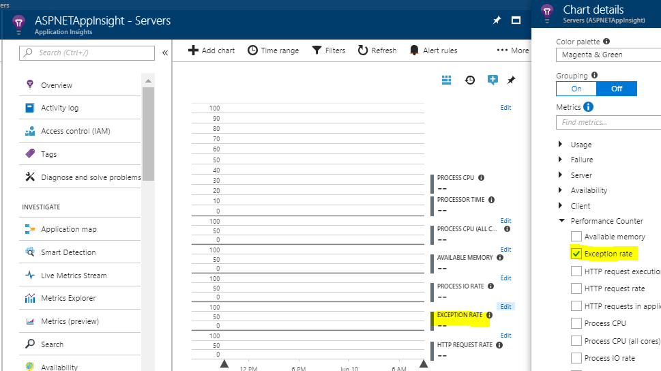This screenshot has height=371, width=661.
Task: Show info for AVAILABLE MEMORY metric
Action: click(500, 258)
